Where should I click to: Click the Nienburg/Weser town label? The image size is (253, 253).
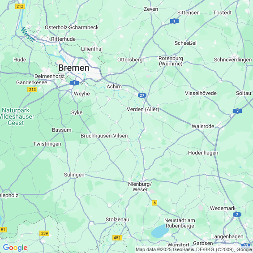click(x=140, y=187)
